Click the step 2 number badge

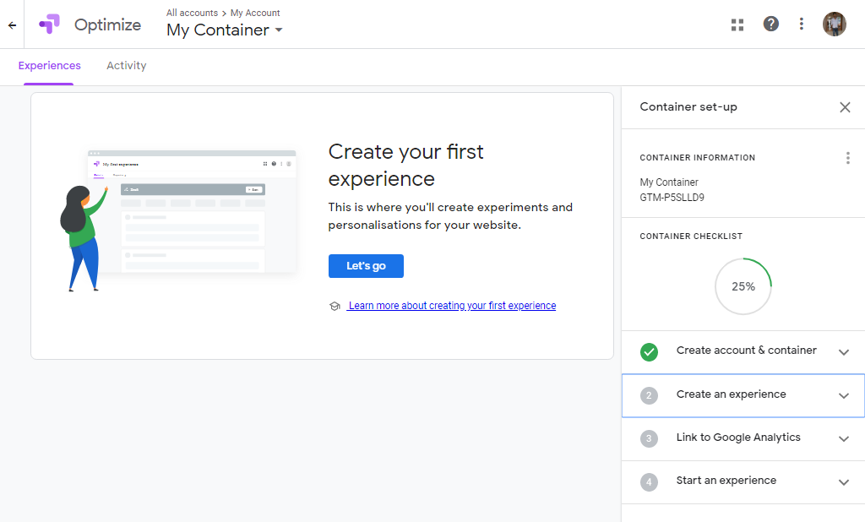pyautogui.click(x=649, y=395)
